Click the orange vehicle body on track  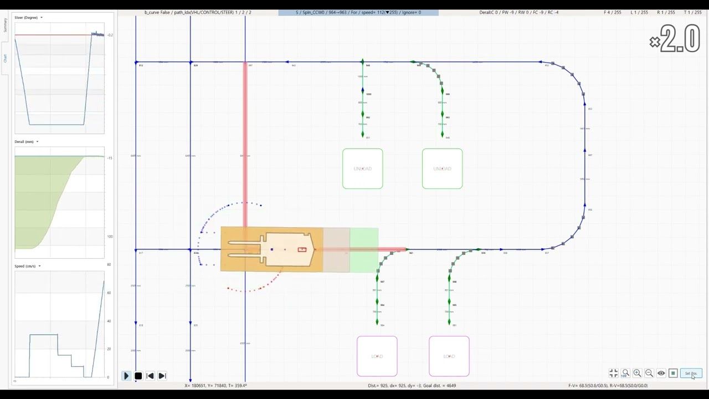click(271, 249)
